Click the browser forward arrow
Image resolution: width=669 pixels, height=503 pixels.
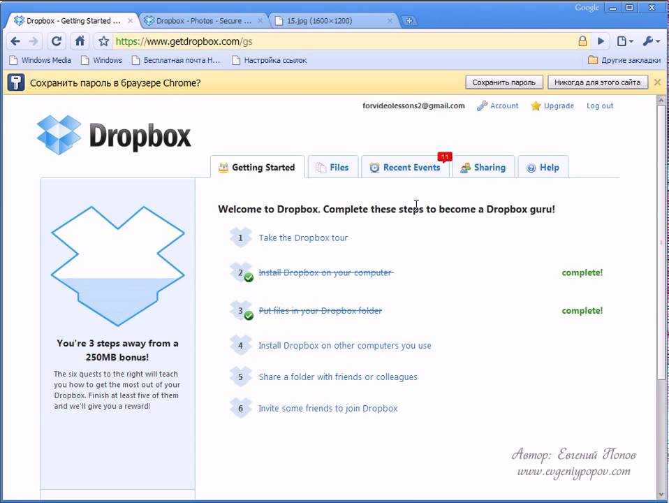point(34,41)
